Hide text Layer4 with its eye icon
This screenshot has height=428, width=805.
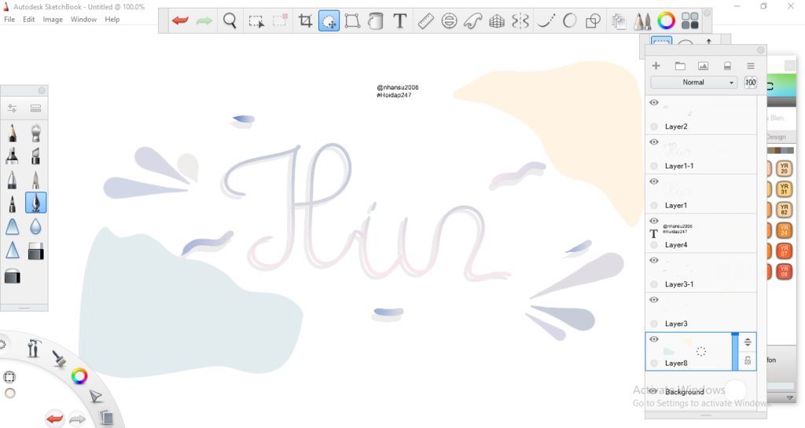coord(653,221)
